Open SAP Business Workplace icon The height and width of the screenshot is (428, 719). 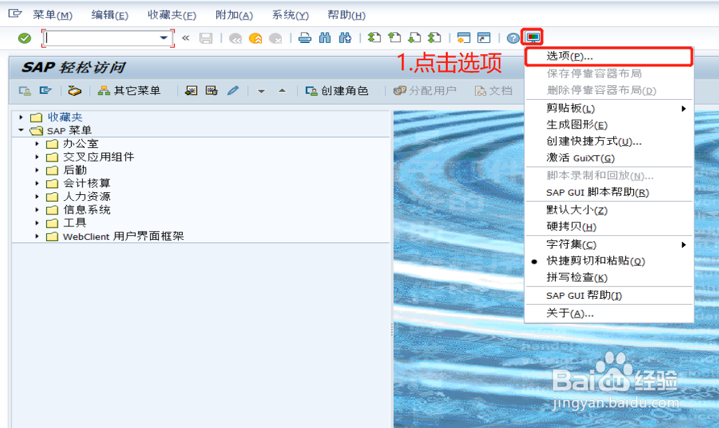pos(74,91)
